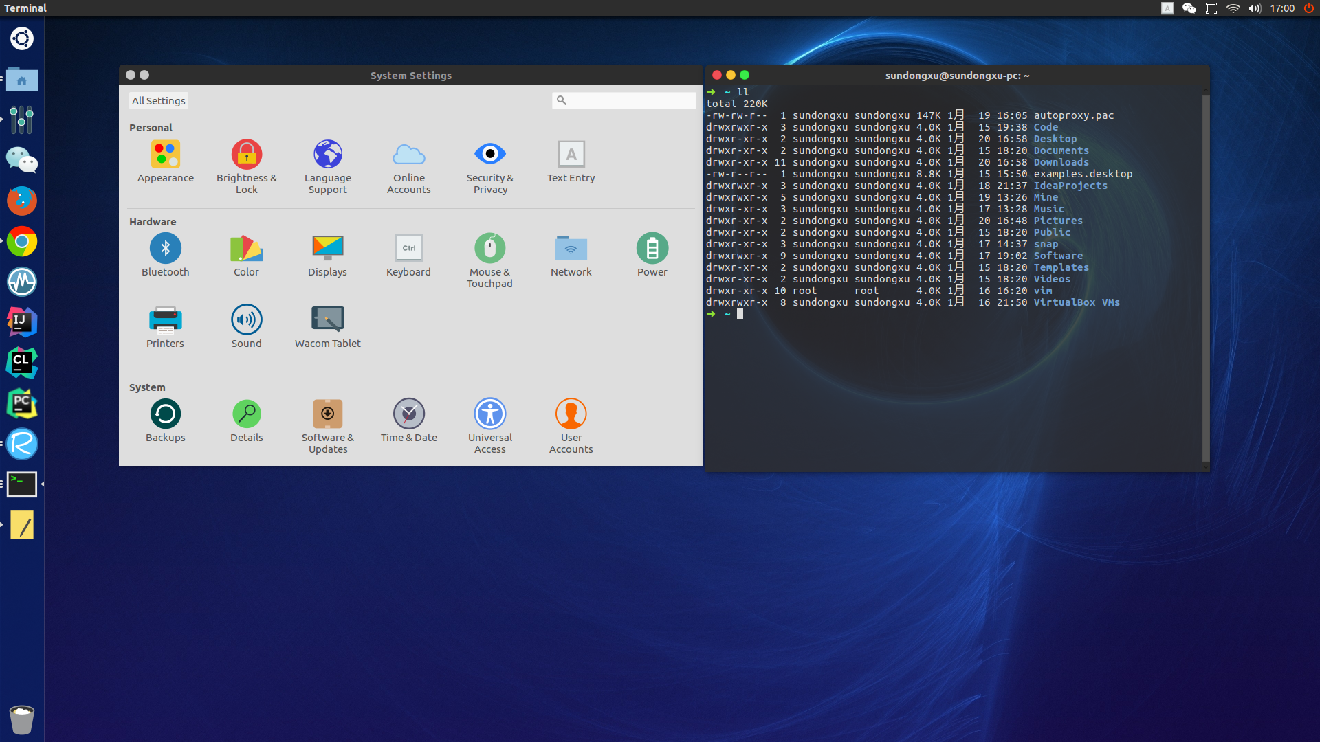This screenshot has height=742, width=1320.
Task: Open the User Accounts panel
Action: pos(571,414)
